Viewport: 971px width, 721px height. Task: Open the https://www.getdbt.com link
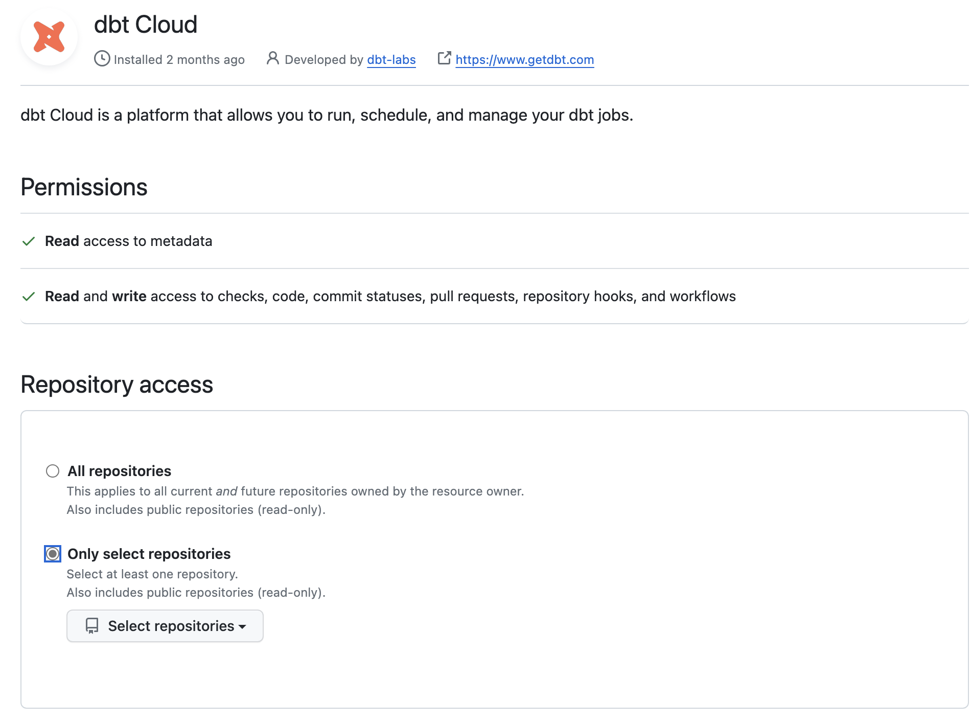[x=525, y=60]
